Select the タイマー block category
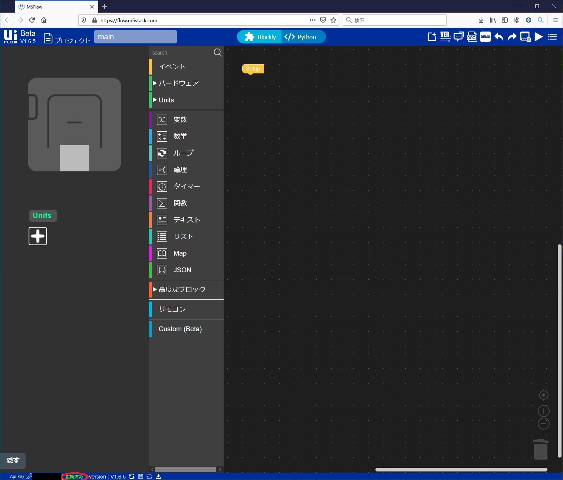Screen dimensions: 563x480 [x=187, y=187]
